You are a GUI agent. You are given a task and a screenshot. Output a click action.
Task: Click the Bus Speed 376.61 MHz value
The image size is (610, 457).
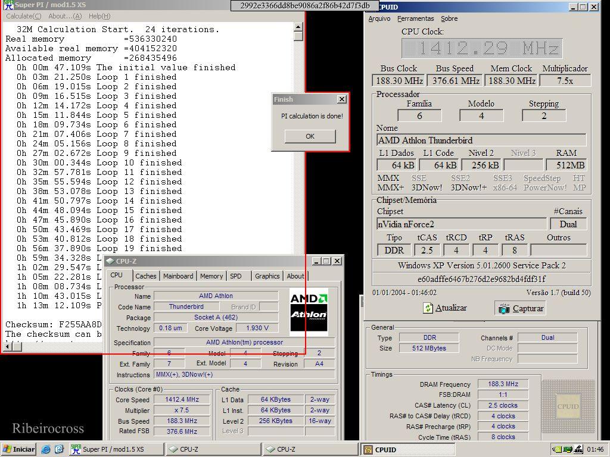(x=455, y=81)
